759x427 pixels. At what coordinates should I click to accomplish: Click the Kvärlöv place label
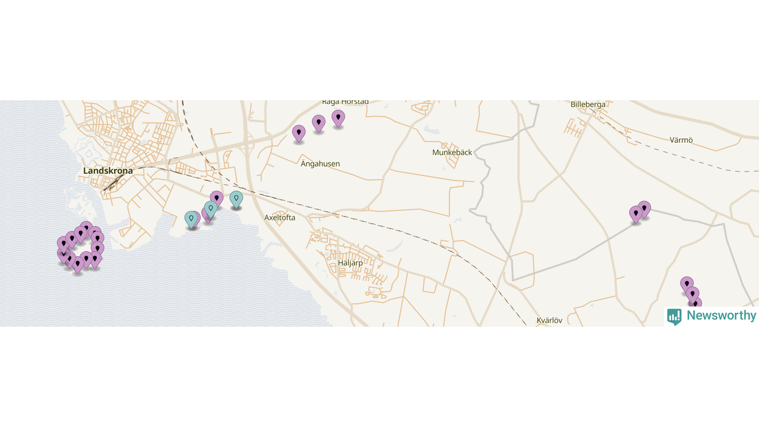click(x=549, y=320)
